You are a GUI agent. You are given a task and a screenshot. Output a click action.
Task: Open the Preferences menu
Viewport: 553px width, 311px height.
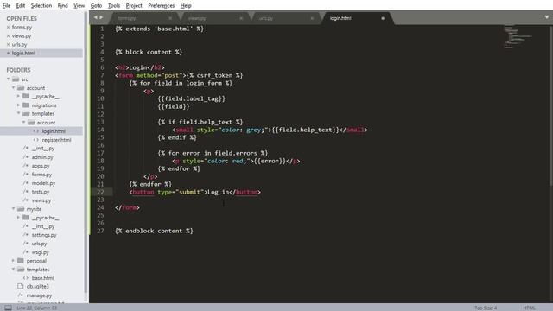pyautogui.click(x=162, y=6)
